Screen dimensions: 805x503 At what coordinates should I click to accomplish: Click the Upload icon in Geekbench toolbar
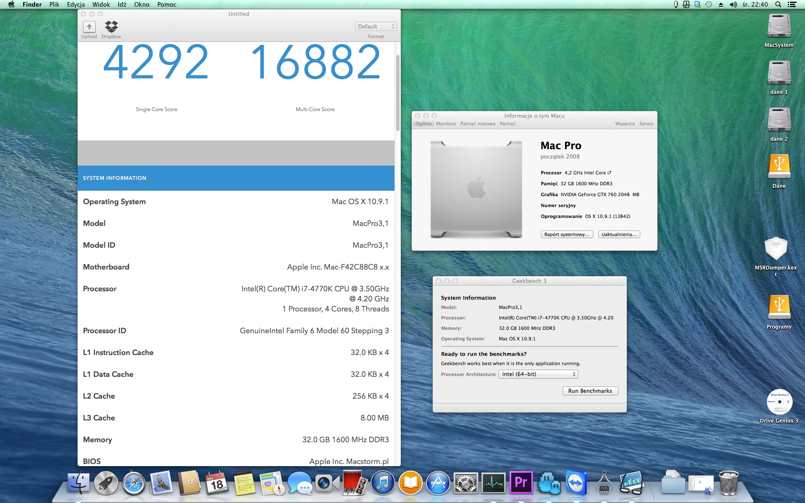point(89,27)
